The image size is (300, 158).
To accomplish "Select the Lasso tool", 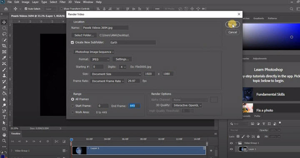I will (x=4, y=34).
